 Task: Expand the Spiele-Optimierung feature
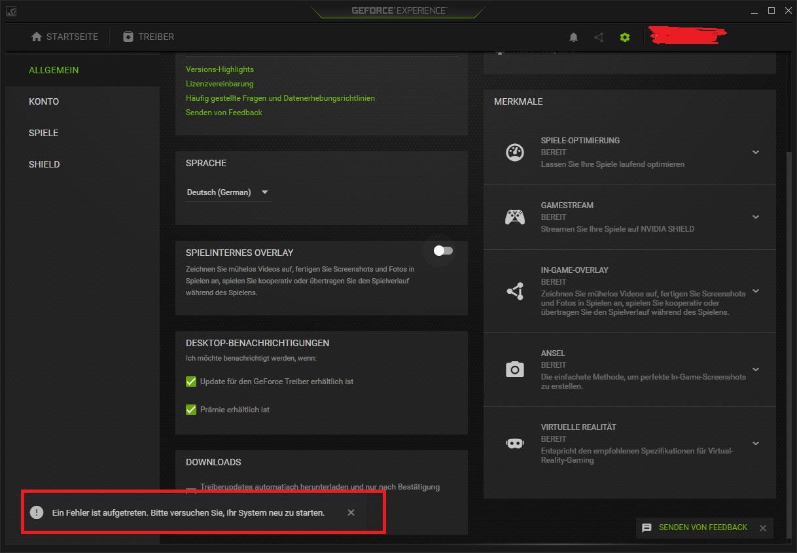click(x=756, y=152)
